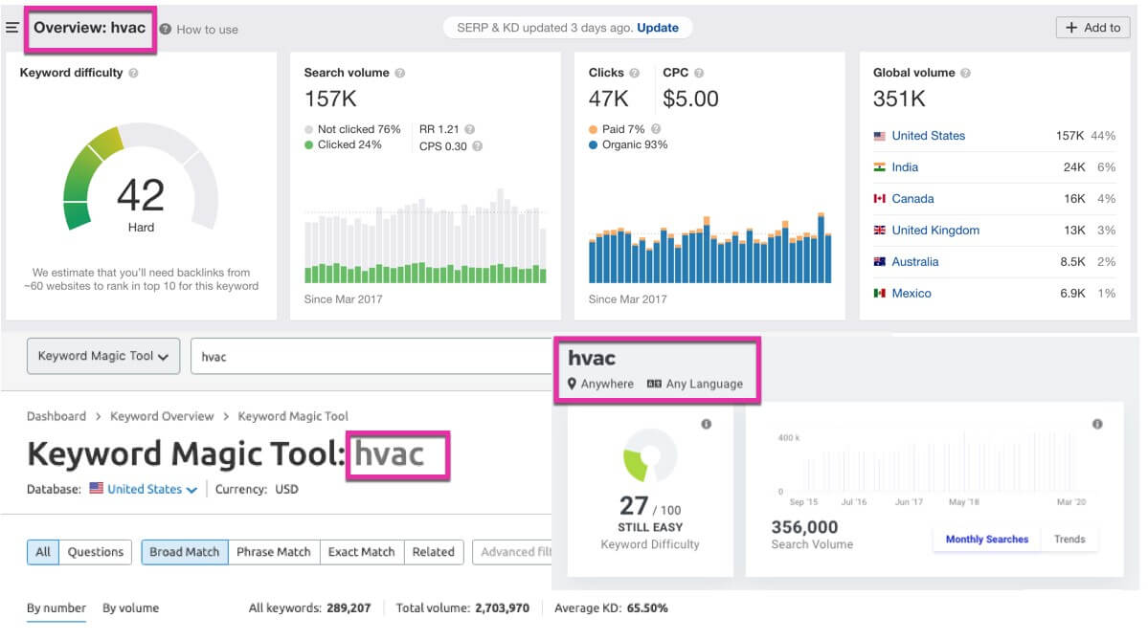Select the Phrase Match tab
The image size is (1148, 640).
tap(274, 552)
